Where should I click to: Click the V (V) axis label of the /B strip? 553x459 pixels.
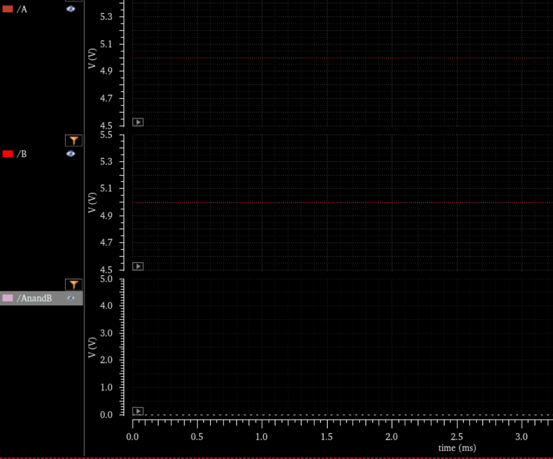[x=93, y=202]
